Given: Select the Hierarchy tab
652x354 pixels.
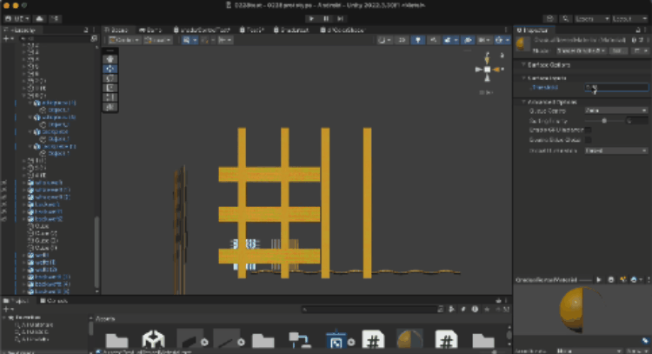Looking at the screenshot, I should (x=20, y=30).
